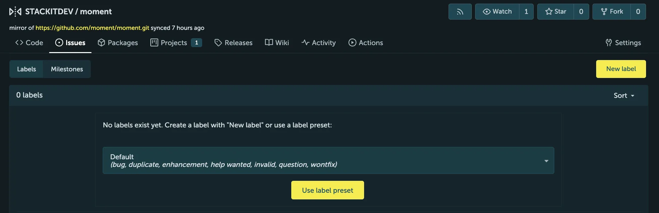Expand the Sort dropdown
This screenshot has height=213, width=659.
click(624, 96)
